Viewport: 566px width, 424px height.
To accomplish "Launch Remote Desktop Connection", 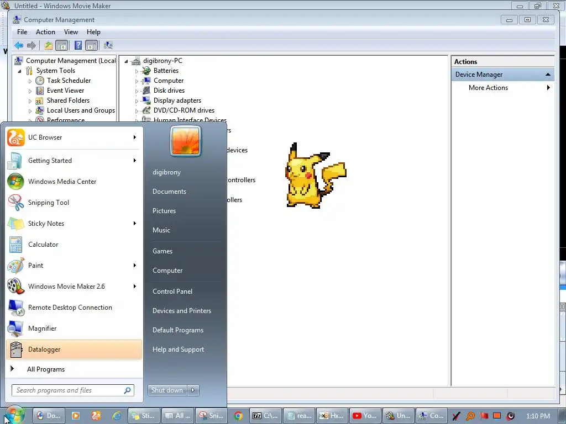I will (x=74, y=307).
